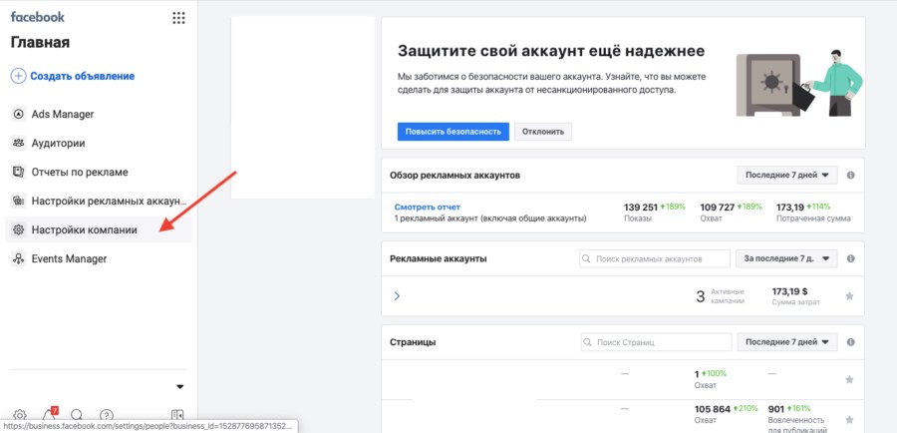Focus Поиск рекламных аккаунтов search field
Image resolution: width=897 pixels, height=433 pixels.
(655, 258)
